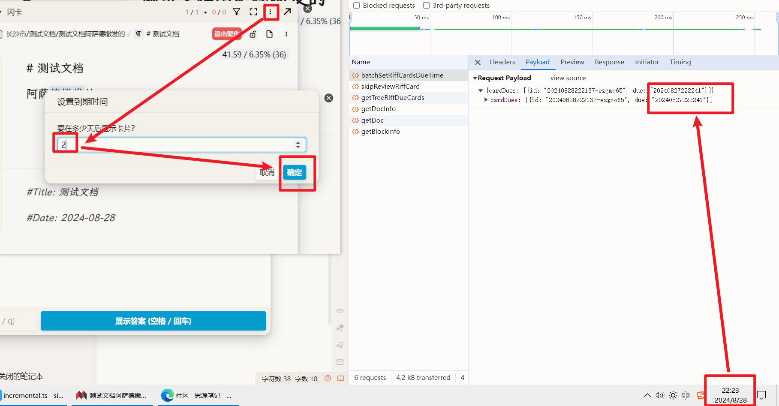Open breadcrumb bar more menu
The width and height of the screenshot is (779, 406).
286,34
